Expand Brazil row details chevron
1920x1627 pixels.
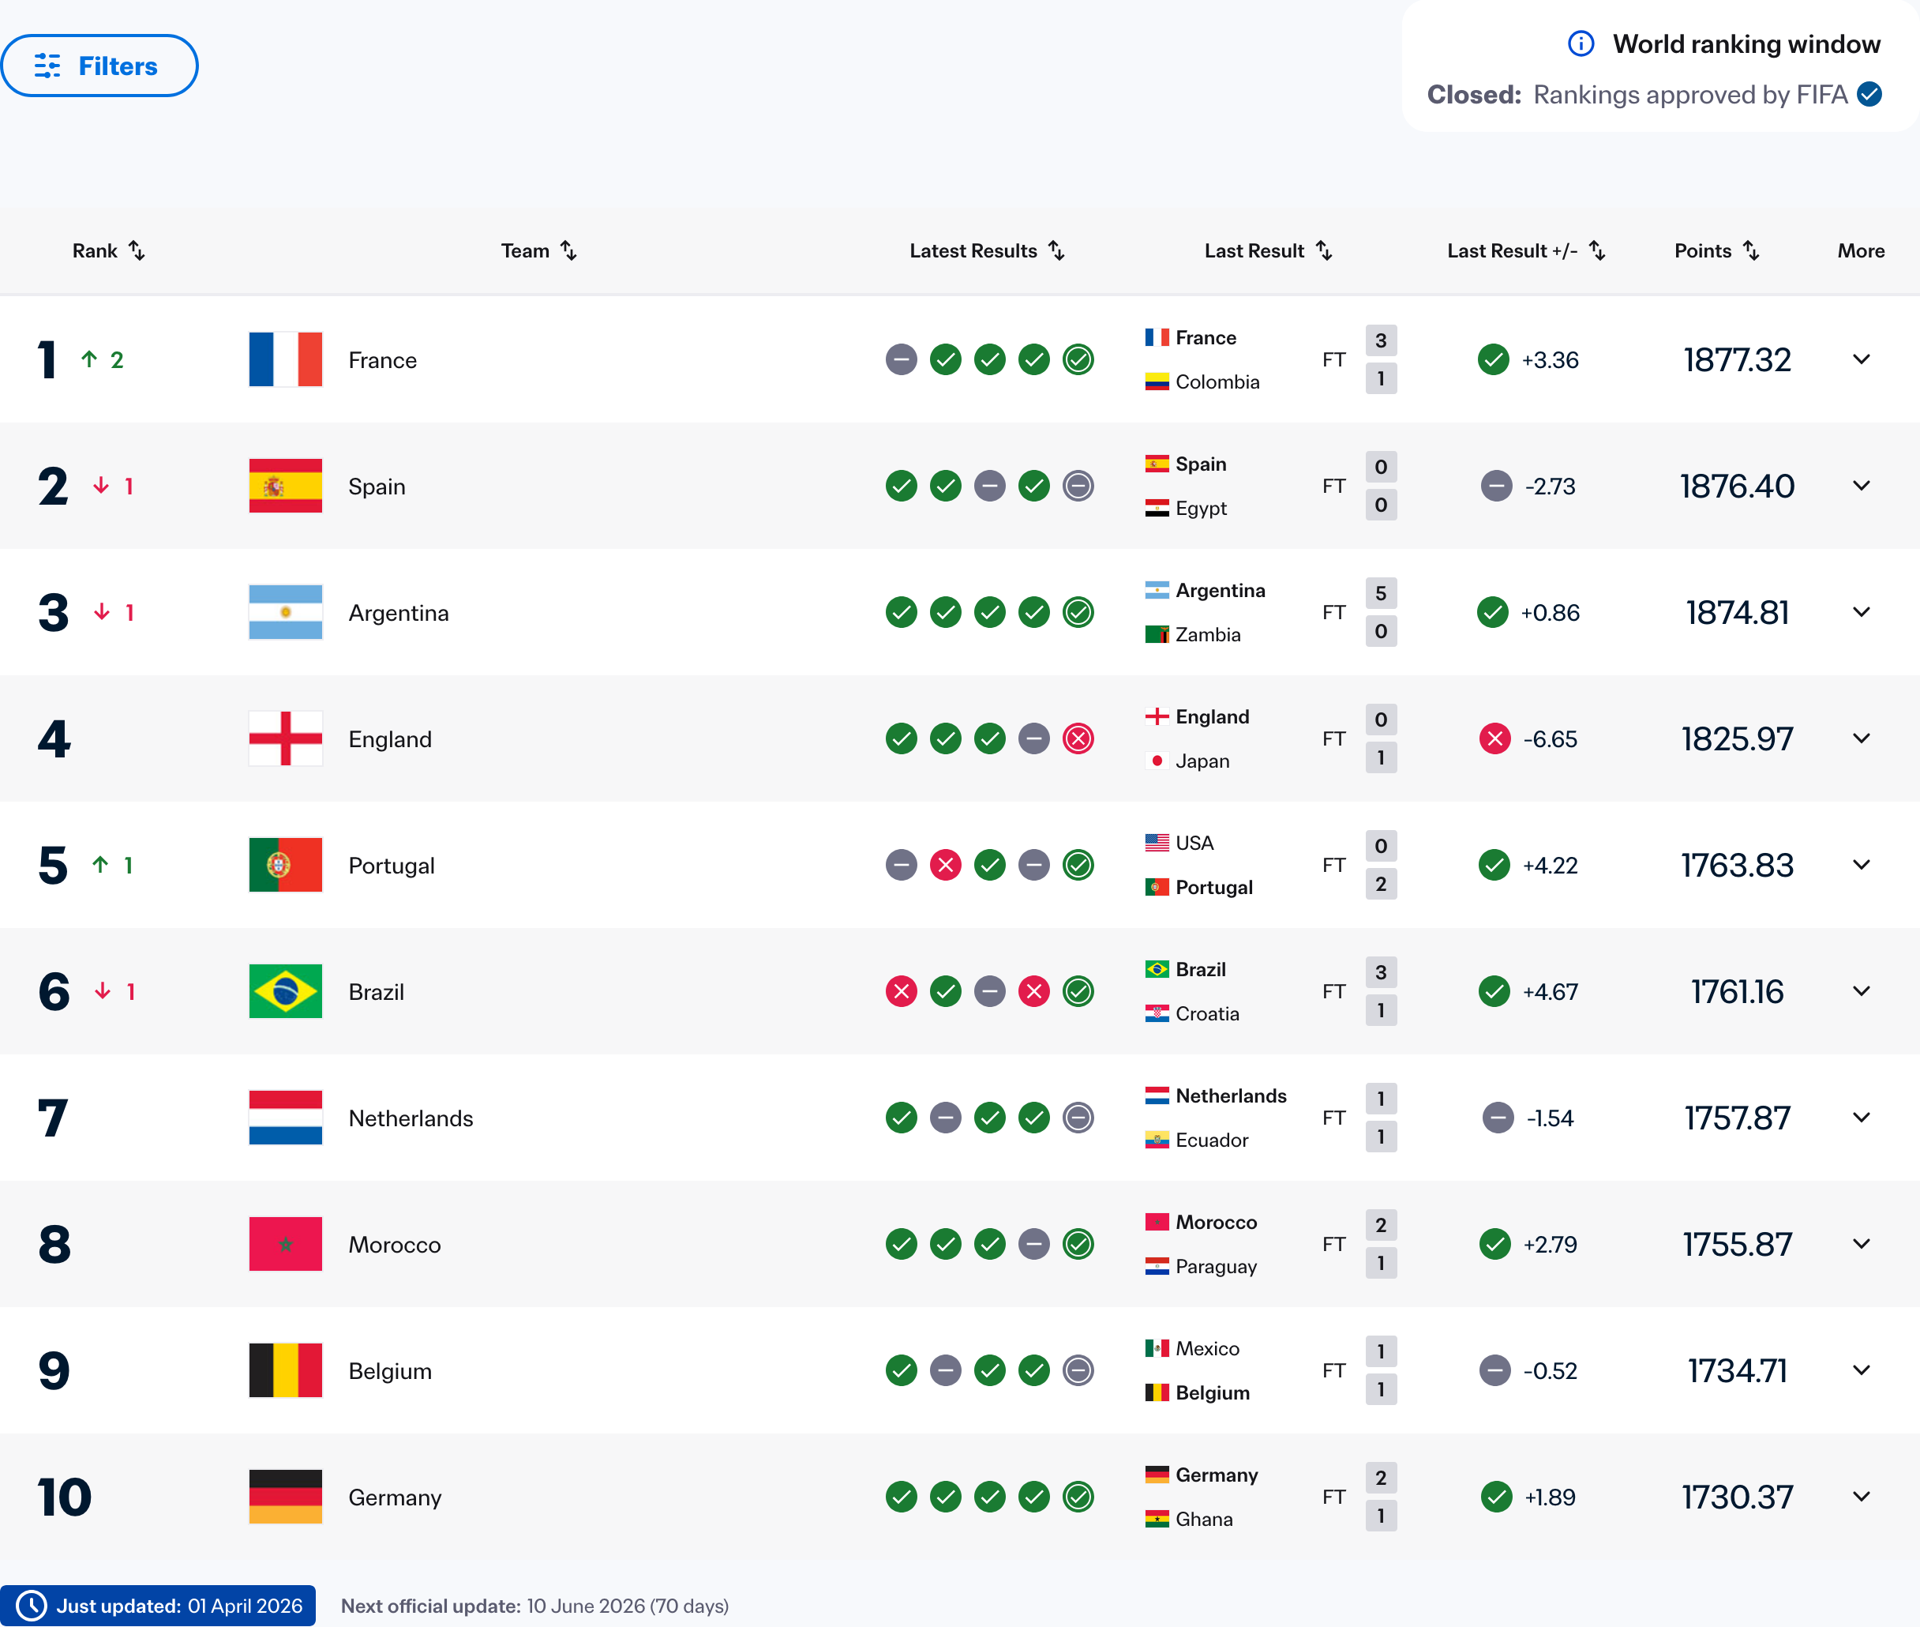tap(1860, 991)
